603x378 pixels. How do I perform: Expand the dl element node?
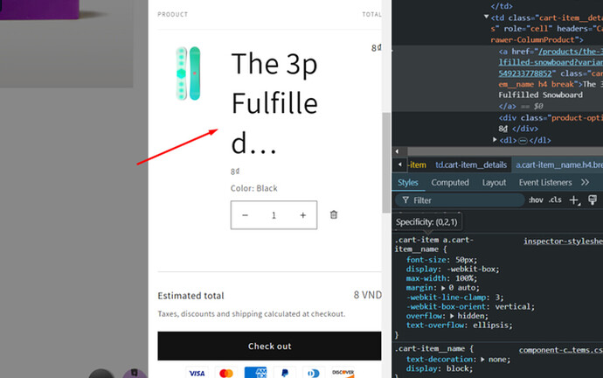495,140
